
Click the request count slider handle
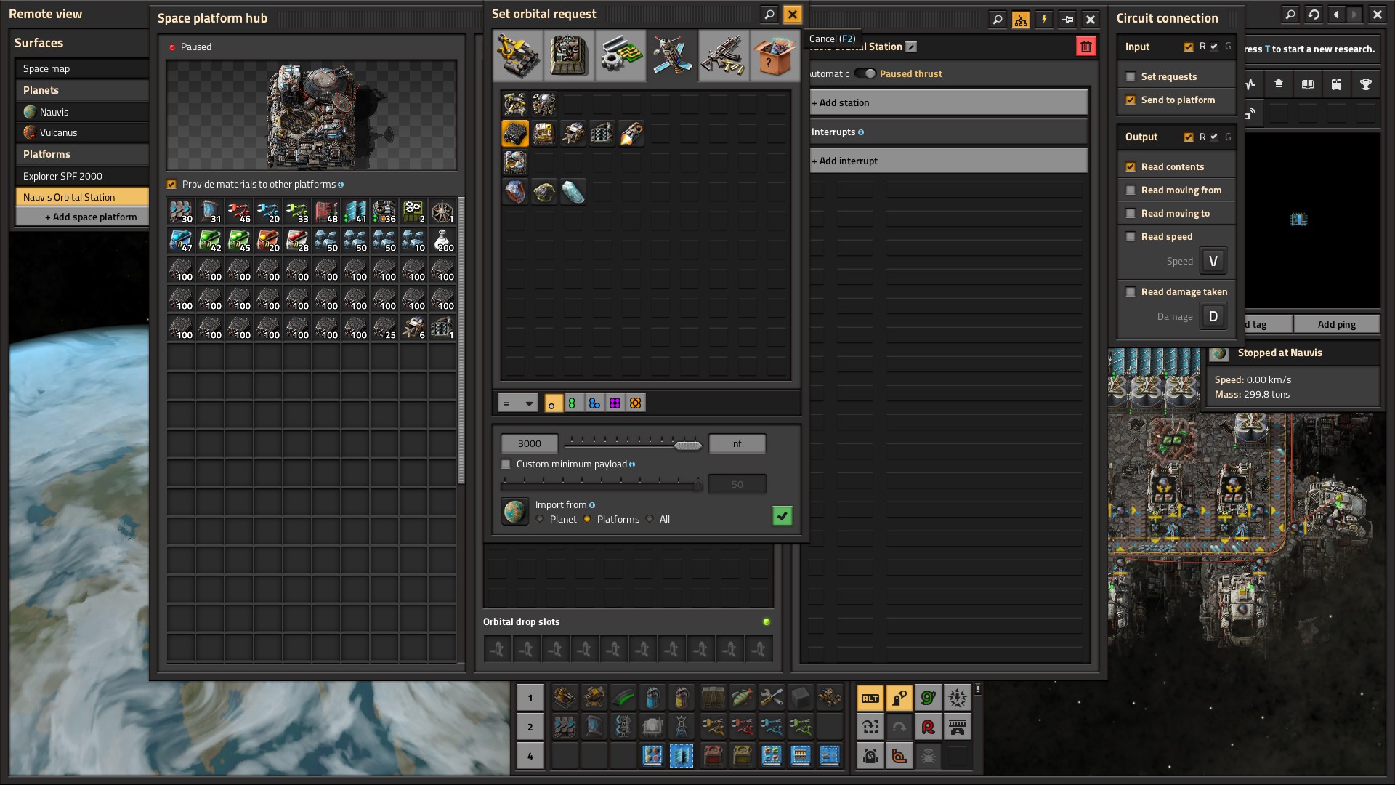(687, 446)
